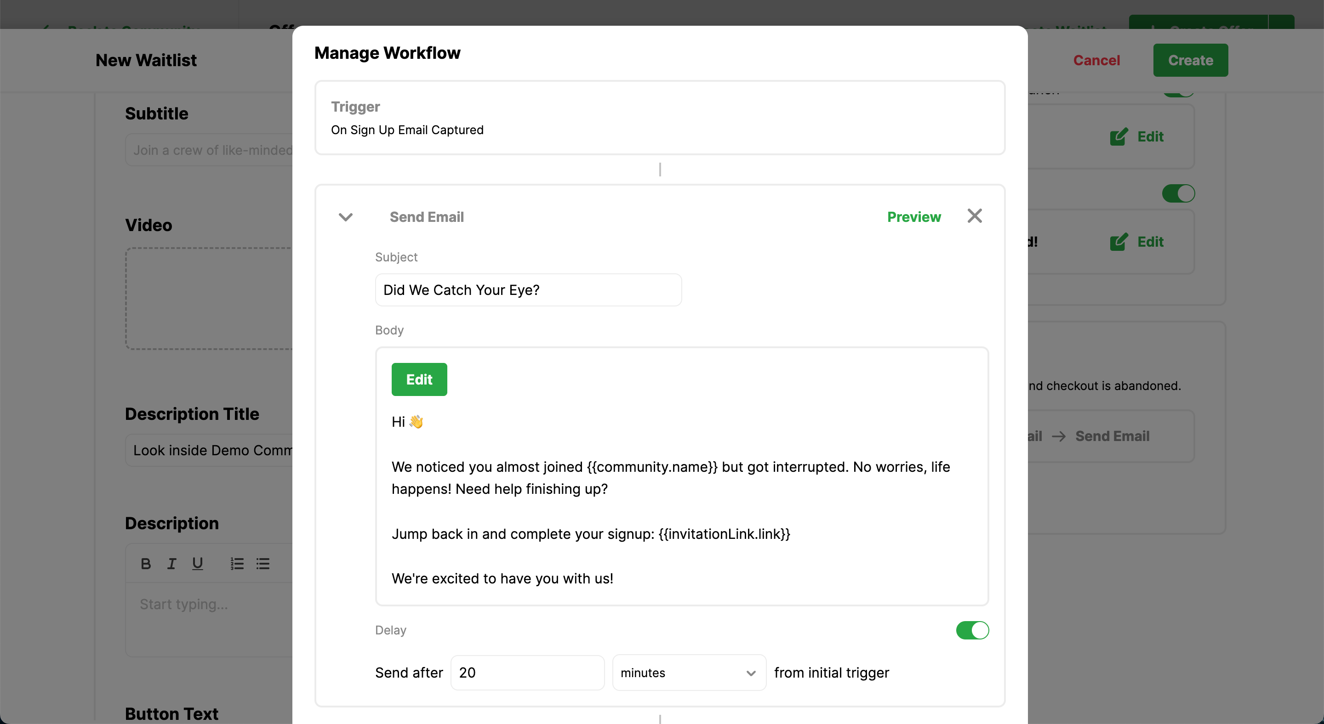Screen dimensions: 1324x724
Task: Click the Trigger card
Action: coord(659,118)
